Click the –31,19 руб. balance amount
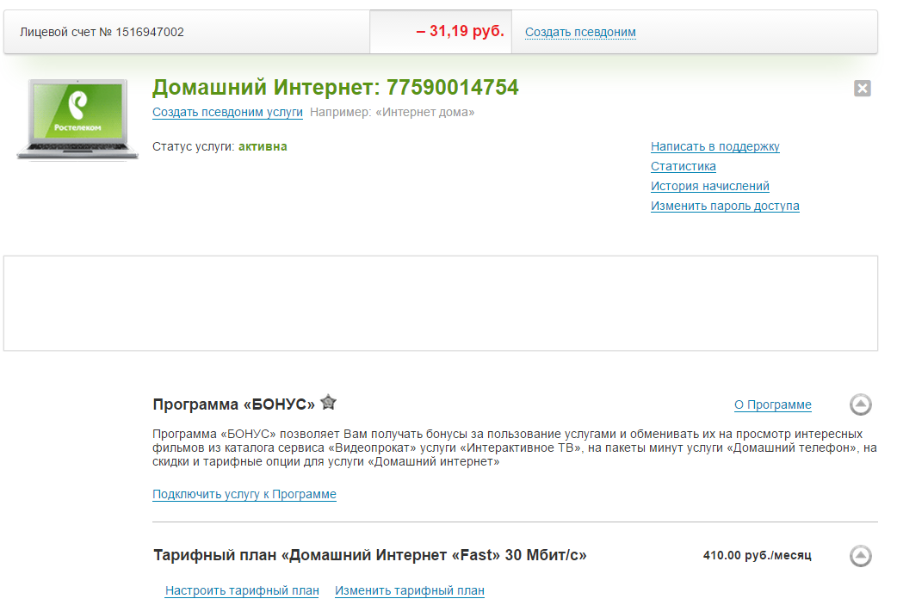 point(460,32)
